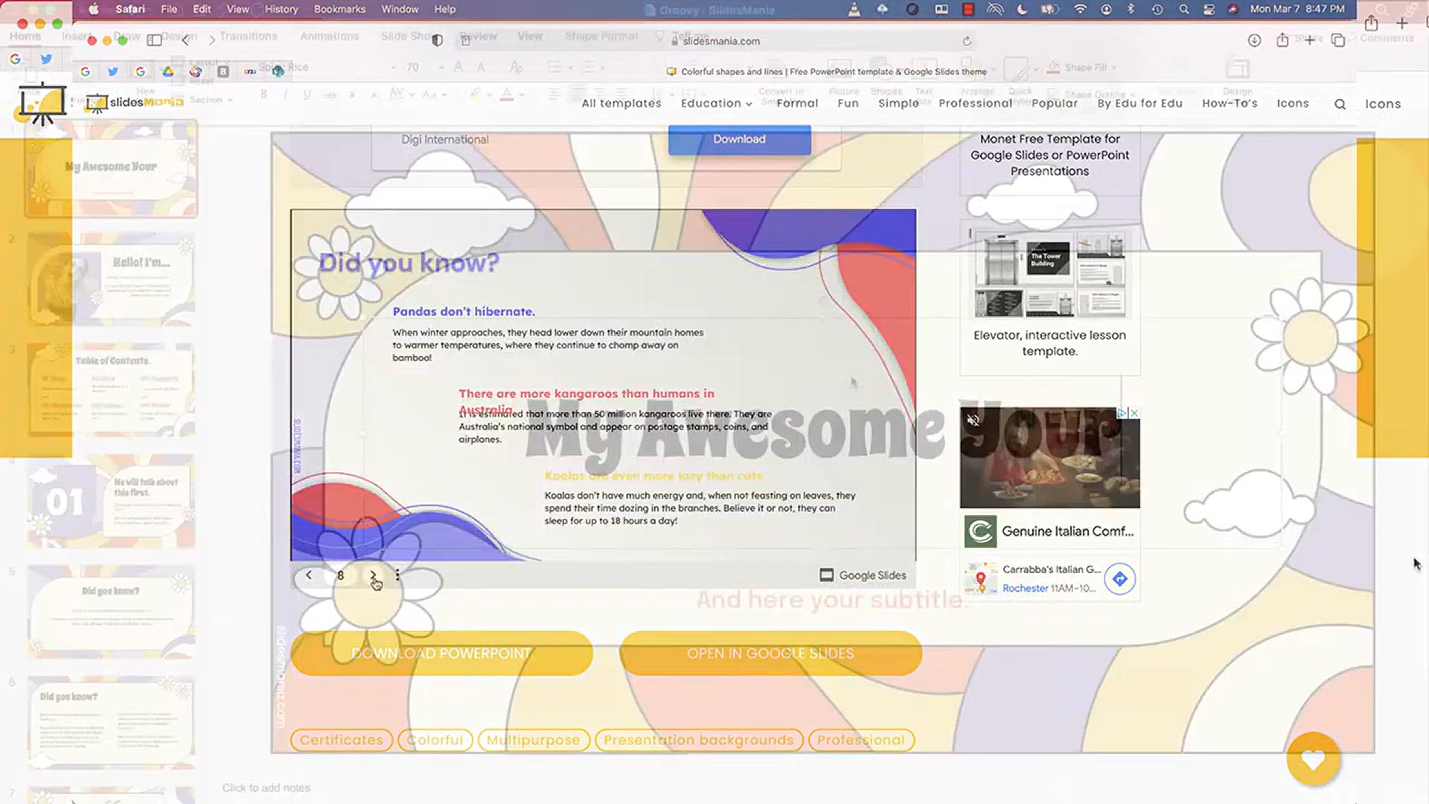The width and height of the screenshot is (1429, 804).
Task: Click the 'Click to add notes' area
Action: pyautogui.click(x=266, y=788)
